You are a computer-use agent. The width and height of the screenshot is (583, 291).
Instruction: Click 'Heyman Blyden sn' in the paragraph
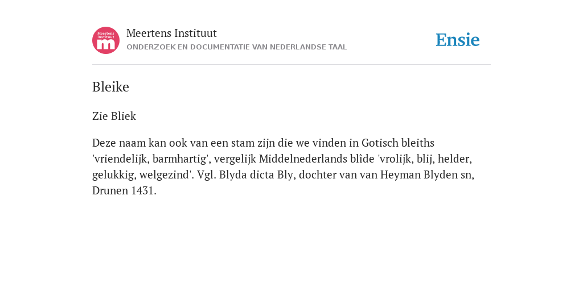point(426,175)
